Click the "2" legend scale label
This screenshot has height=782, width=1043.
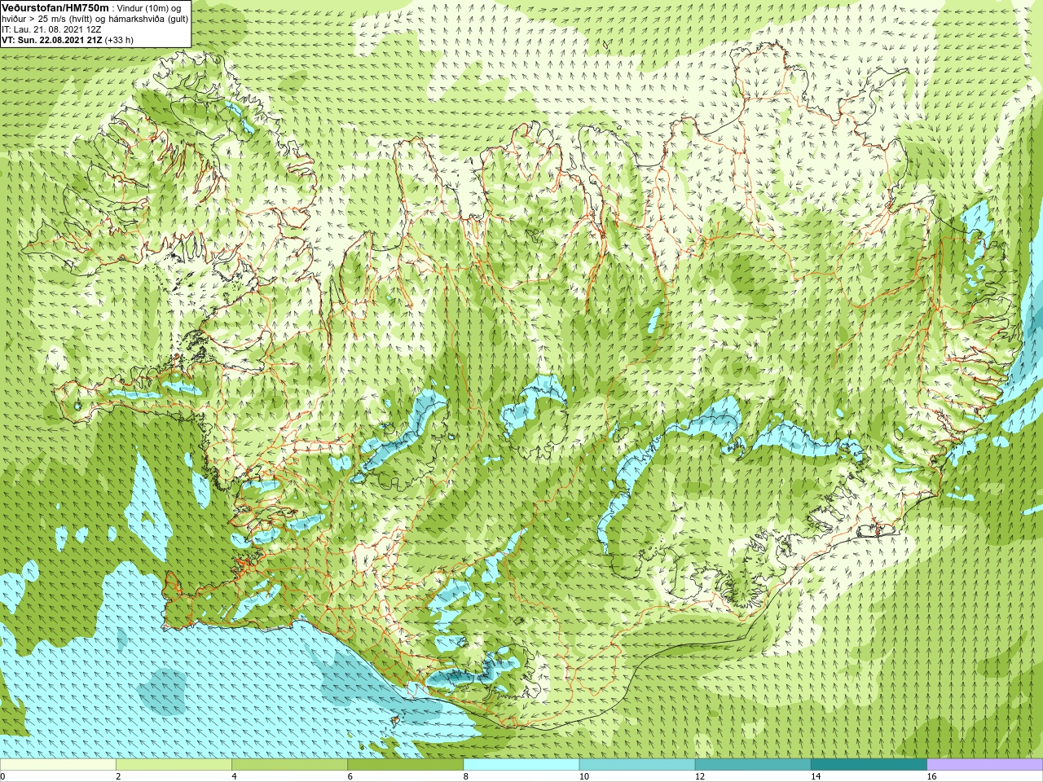click(x=119, y=777)
